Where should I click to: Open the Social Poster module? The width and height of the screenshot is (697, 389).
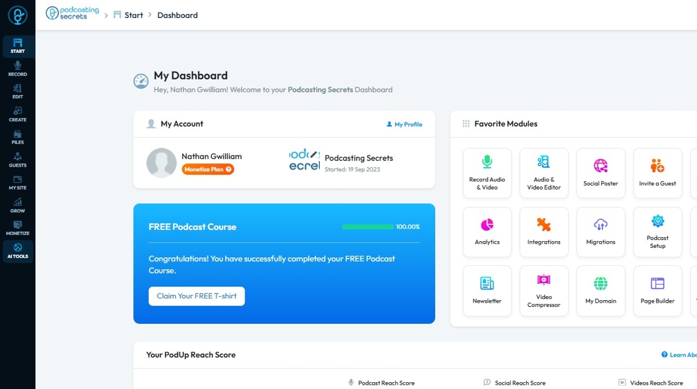tap(601, 173)
